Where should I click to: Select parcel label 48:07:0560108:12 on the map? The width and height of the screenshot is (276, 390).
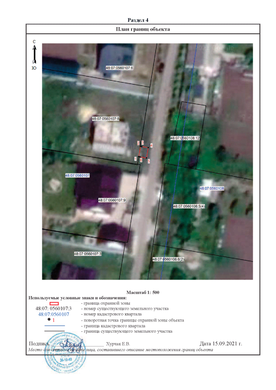pos(185,138)
